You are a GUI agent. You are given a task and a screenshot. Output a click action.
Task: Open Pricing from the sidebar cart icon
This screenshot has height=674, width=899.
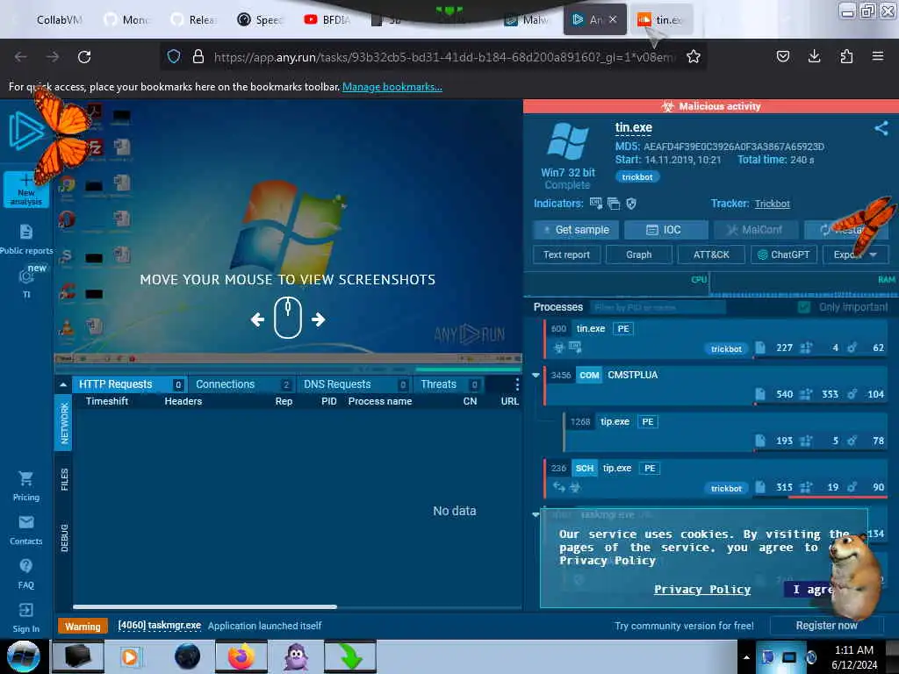coord(25,486)
